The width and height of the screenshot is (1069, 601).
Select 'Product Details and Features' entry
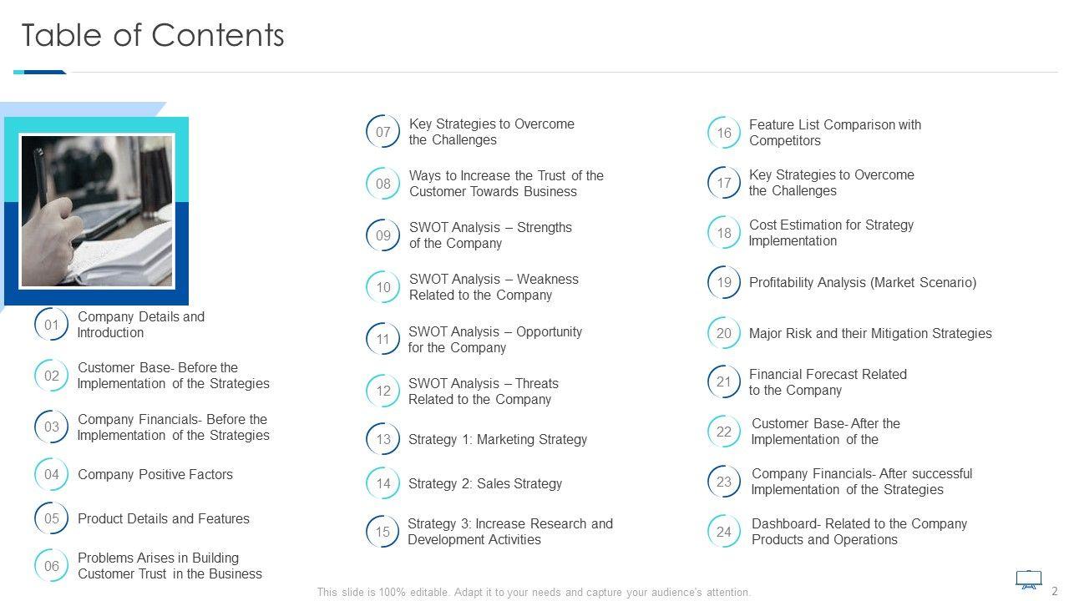[x=164, y=519]
